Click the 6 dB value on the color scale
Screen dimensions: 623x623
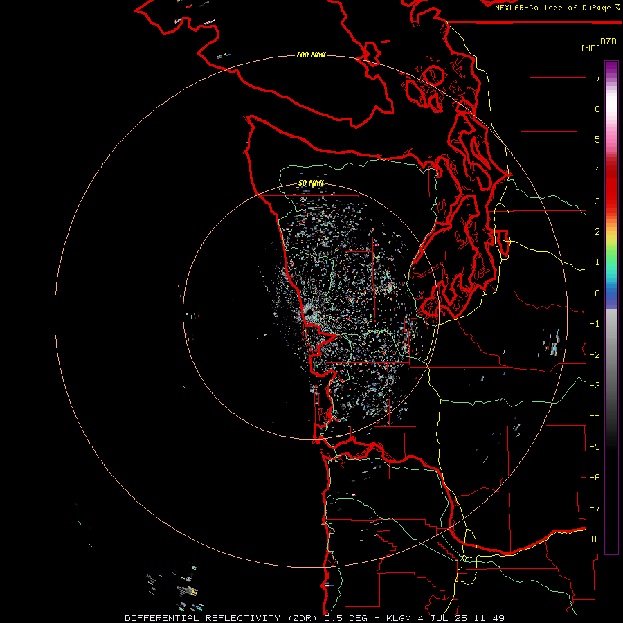[597, 109]
